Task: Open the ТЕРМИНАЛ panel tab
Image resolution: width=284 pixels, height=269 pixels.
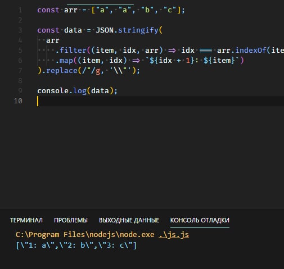Action: (x=26, y=220)
